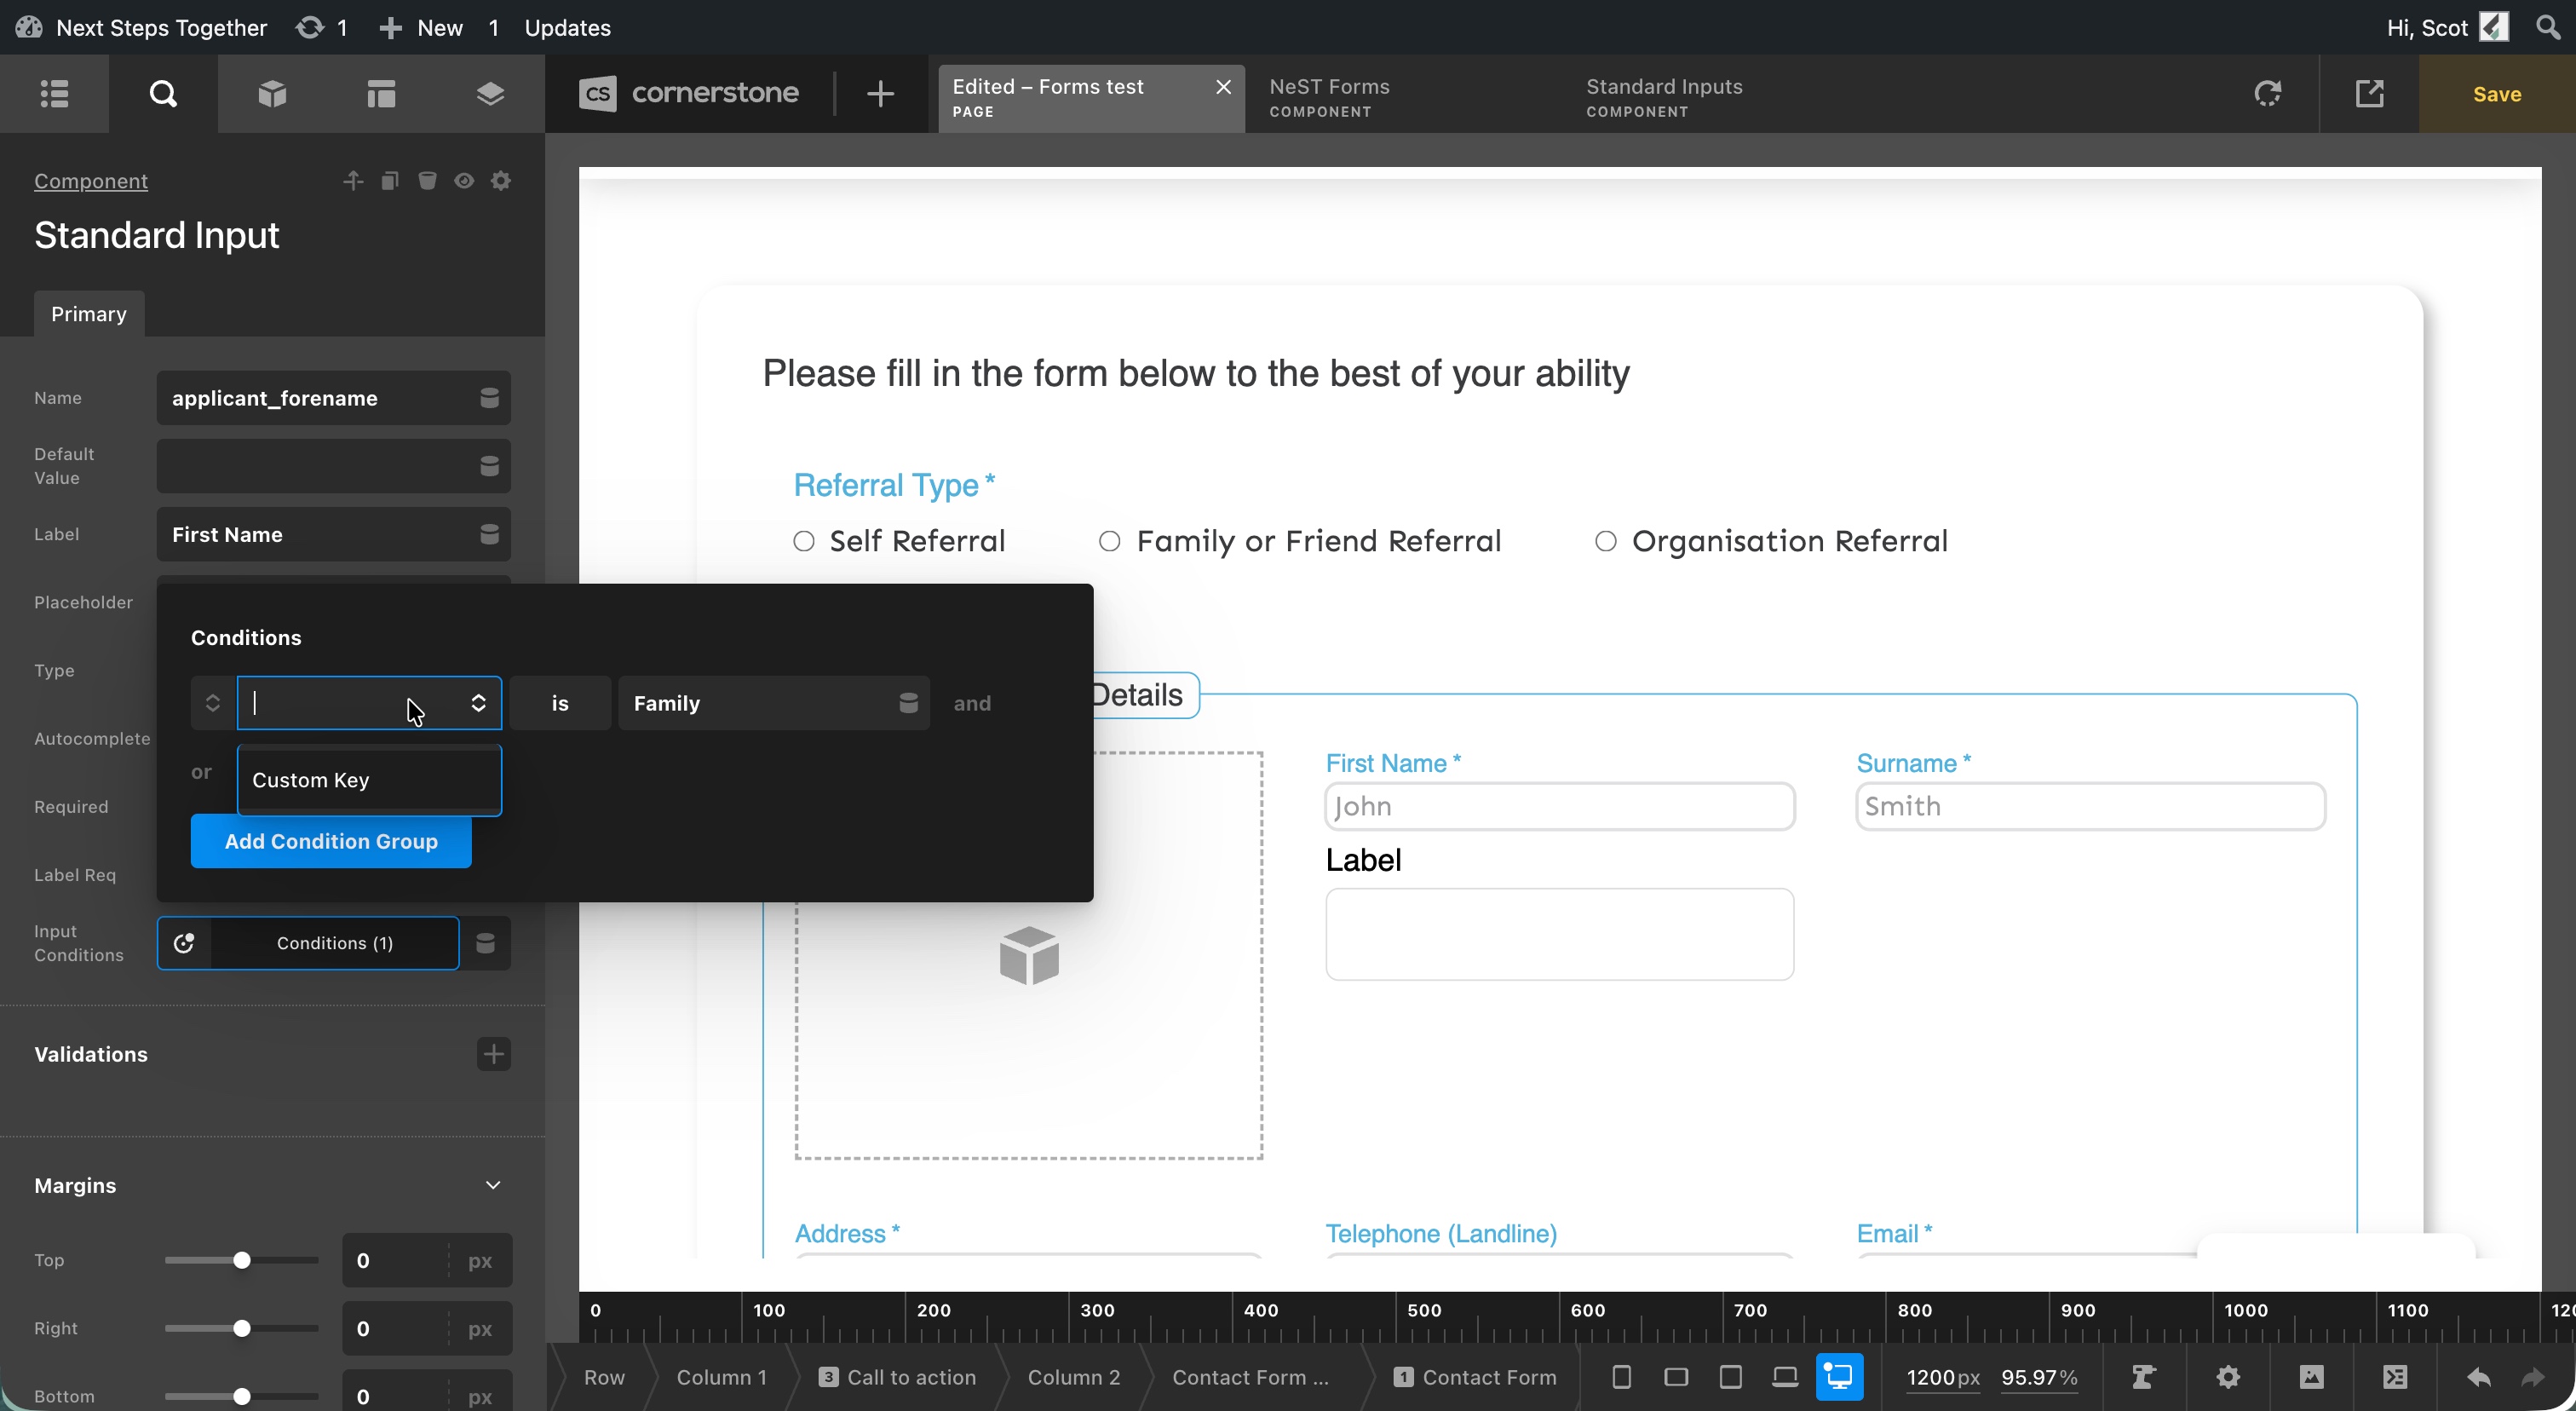Open the Elements cube library icon
This screenshot has height=1411, width=2576.
272,94
